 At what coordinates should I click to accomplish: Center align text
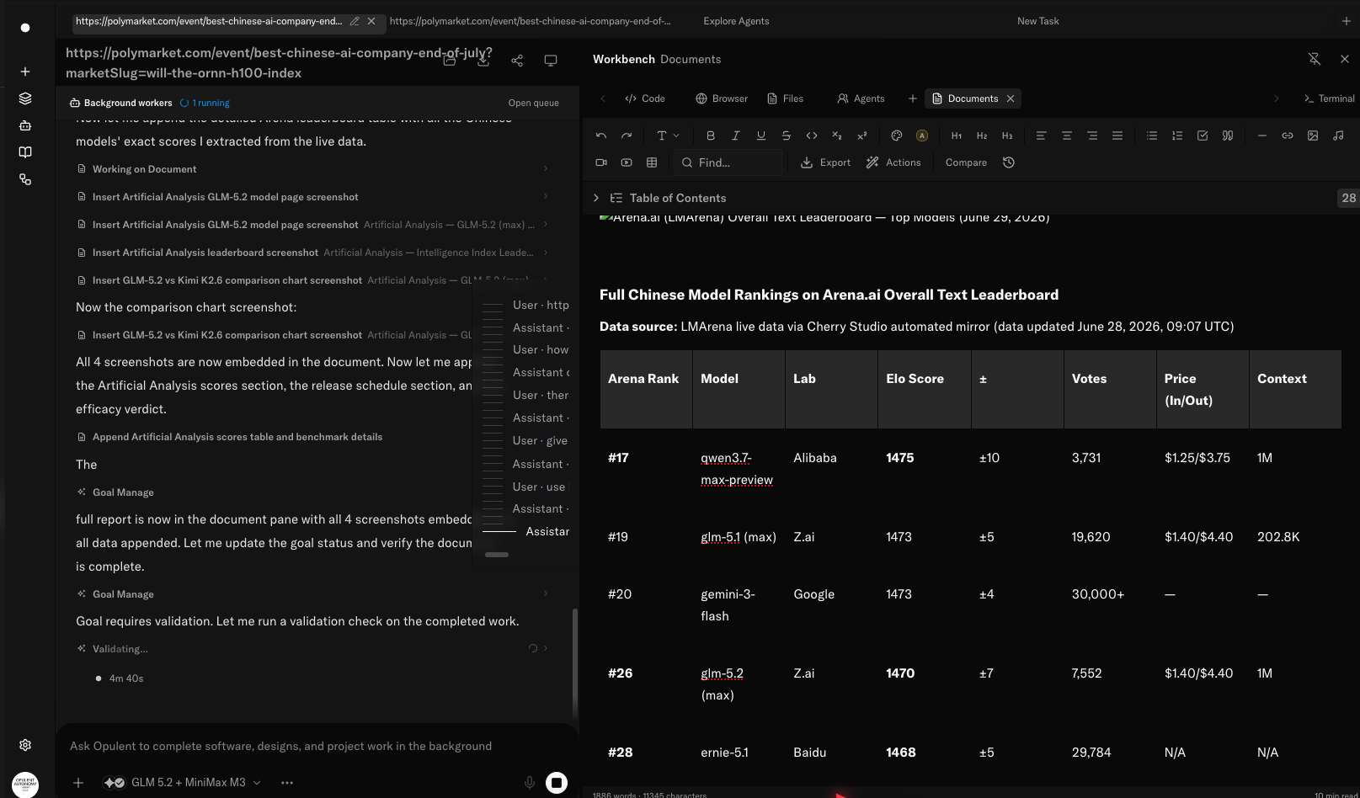[x=1067, y=136]
